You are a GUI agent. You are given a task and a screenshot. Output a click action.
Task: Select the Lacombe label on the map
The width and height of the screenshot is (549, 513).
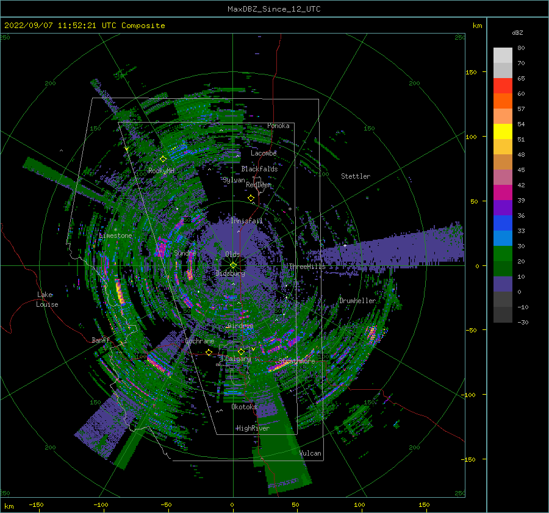point(264,153)
